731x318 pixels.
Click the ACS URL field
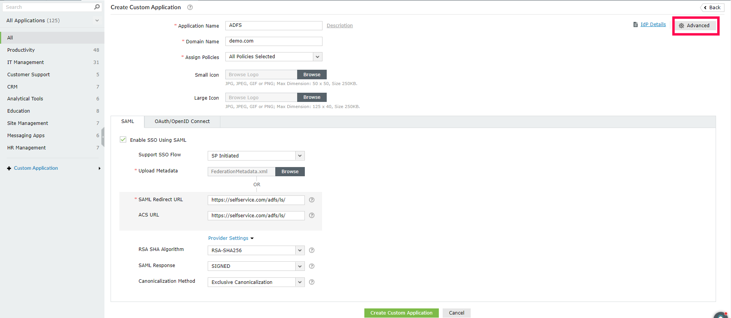[256, 215]
